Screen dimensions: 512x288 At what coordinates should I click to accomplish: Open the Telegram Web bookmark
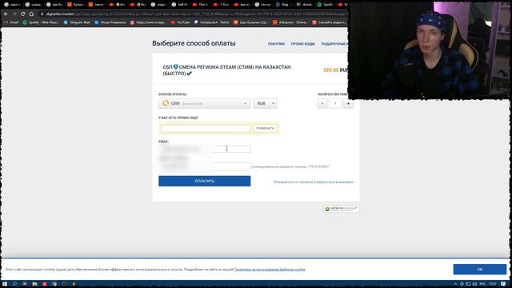[77, 22]
